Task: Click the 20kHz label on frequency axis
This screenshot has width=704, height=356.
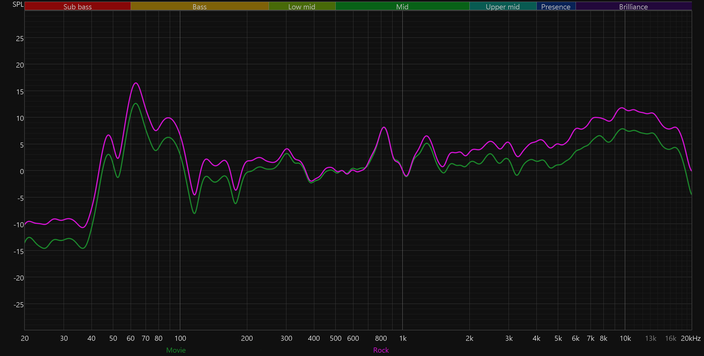Action: (x=690, y=338)
